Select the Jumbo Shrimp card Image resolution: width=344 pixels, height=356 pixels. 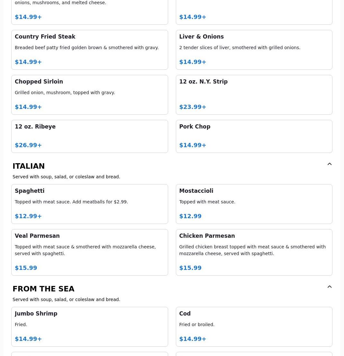[89, 326]
